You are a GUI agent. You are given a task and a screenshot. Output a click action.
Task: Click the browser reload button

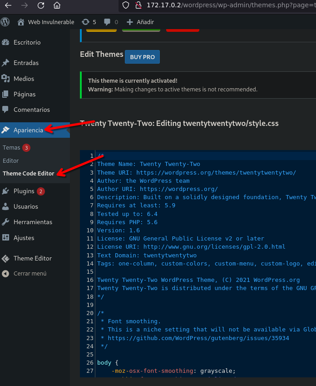[x=41, y=5]
